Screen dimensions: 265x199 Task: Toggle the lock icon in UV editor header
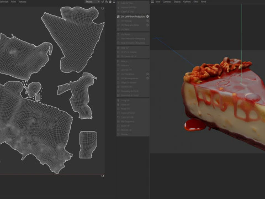(107, 2)
